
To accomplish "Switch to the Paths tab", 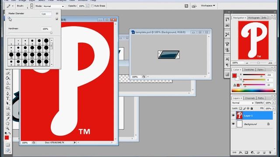I will tap(261, 98).
